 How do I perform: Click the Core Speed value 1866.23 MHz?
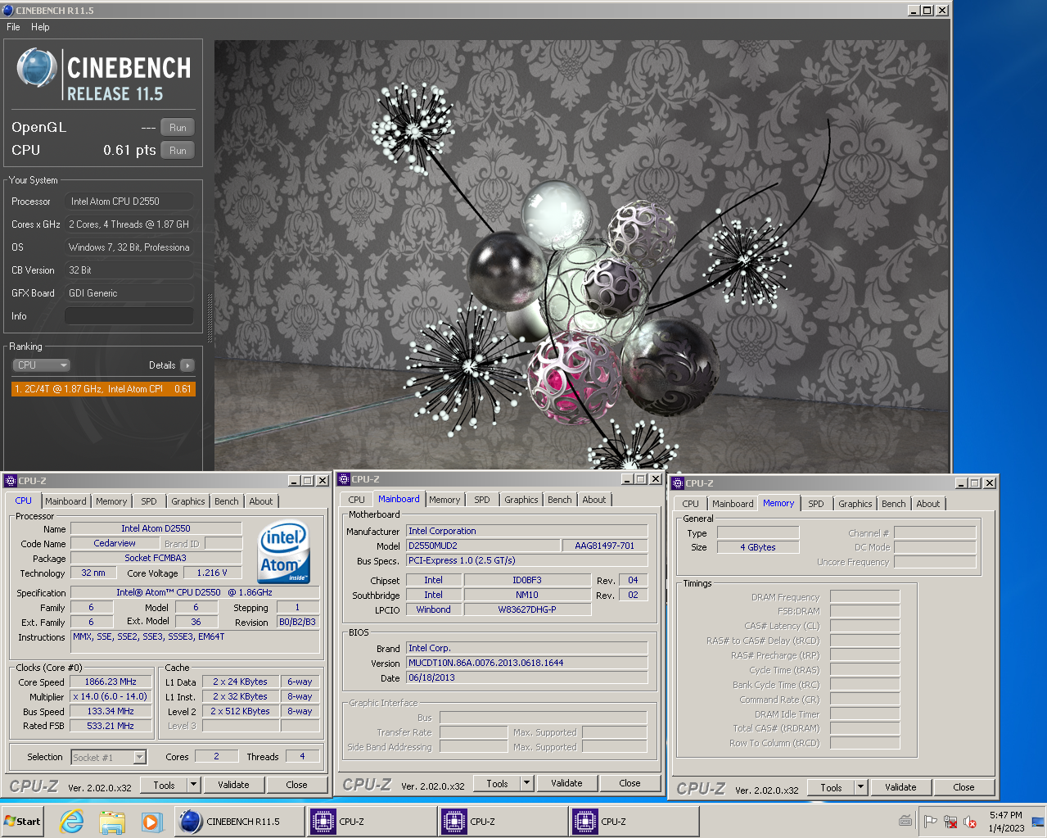point(111,682)
